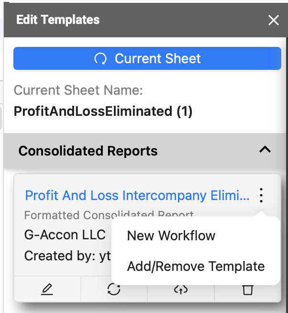Image resolution: width=288 pixels, height=313 pixels.
Task: Click the ProfitAndLossEliminated (1) sheet name
Action: tap(103, 111)
